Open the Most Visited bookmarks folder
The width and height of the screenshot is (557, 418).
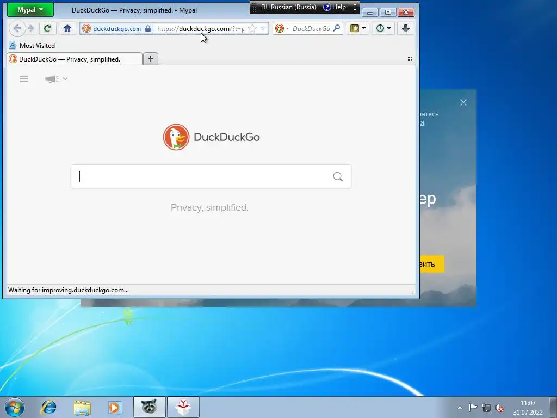point(32,46)
